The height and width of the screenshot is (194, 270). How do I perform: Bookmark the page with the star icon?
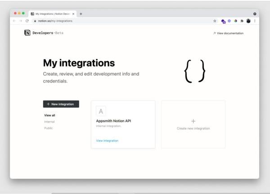click(x=215, y=21)
